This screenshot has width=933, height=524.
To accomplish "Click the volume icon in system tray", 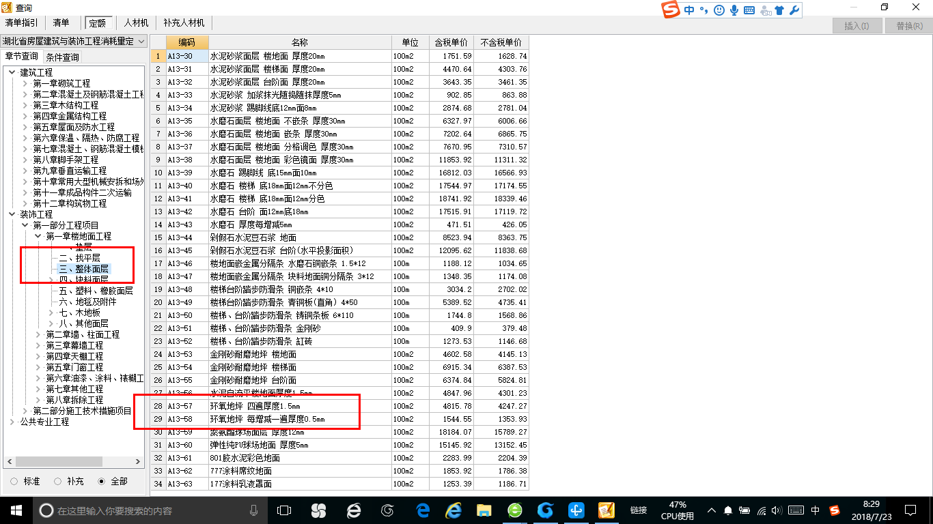I will 778,510.
